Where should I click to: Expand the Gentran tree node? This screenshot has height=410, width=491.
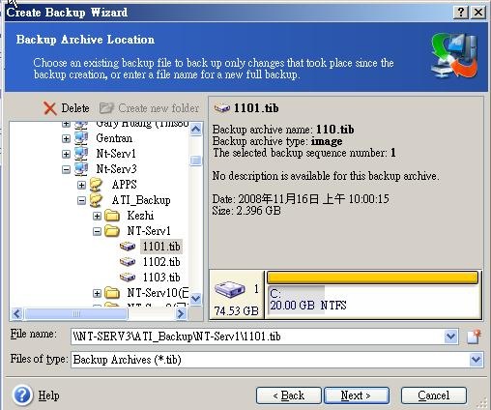pyautogui.click(x=66, y=138)
